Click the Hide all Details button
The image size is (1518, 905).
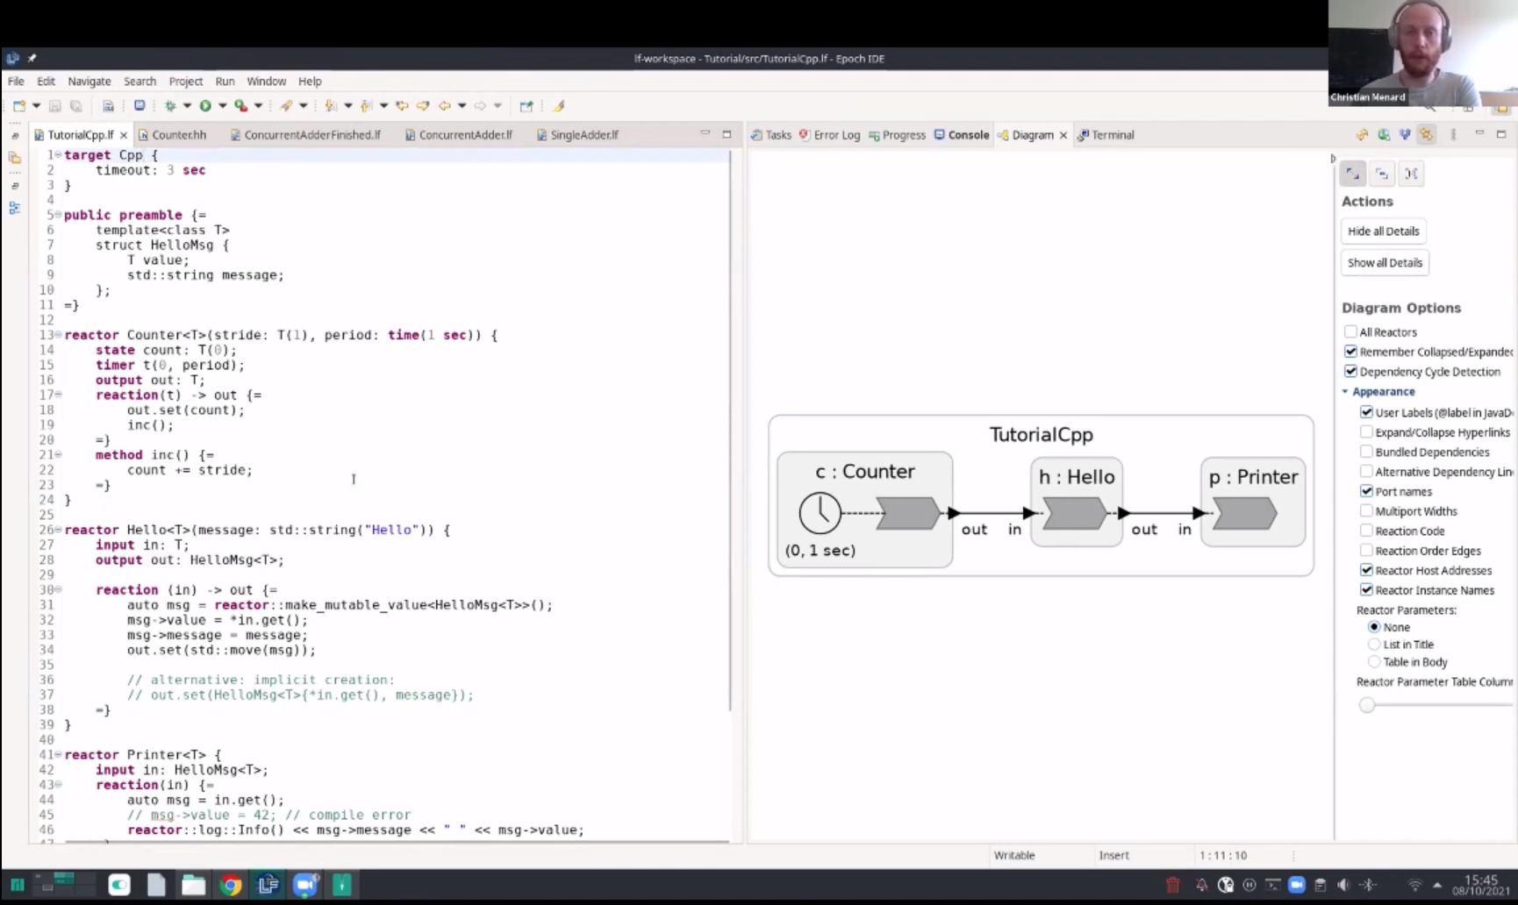(1383, 232)
